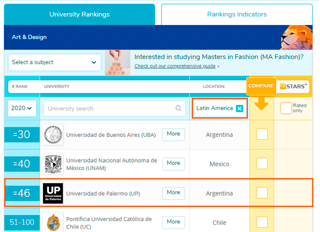Click More for Pontificia Universidad Católica de Chile

pyautogui.click(x=173, y=223)
